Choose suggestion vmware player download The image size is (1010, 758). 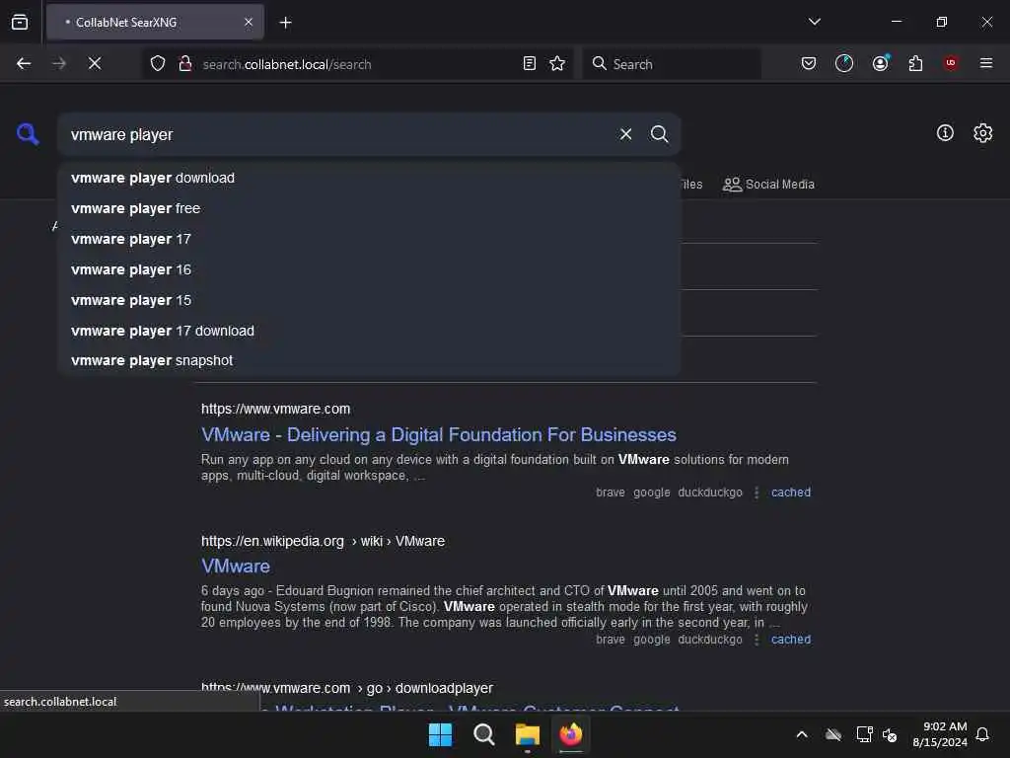point(369,178)
